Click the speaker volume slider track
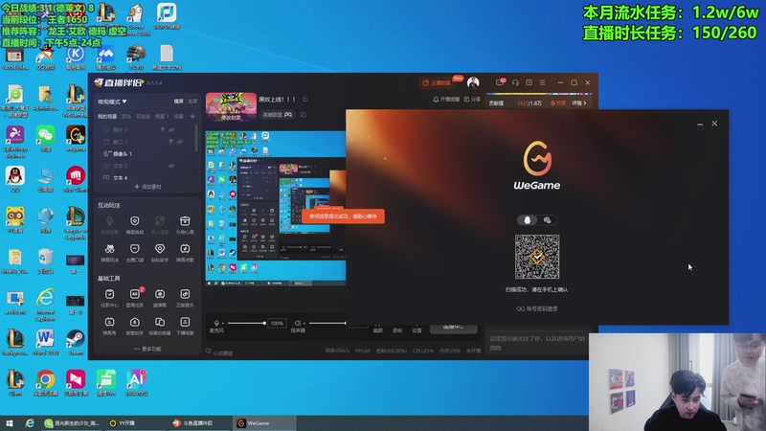The height and width of the screenshot is (431, 766). (x=327, y=323)
